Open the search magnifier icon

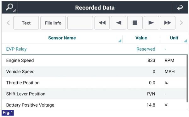click(11, 8)
